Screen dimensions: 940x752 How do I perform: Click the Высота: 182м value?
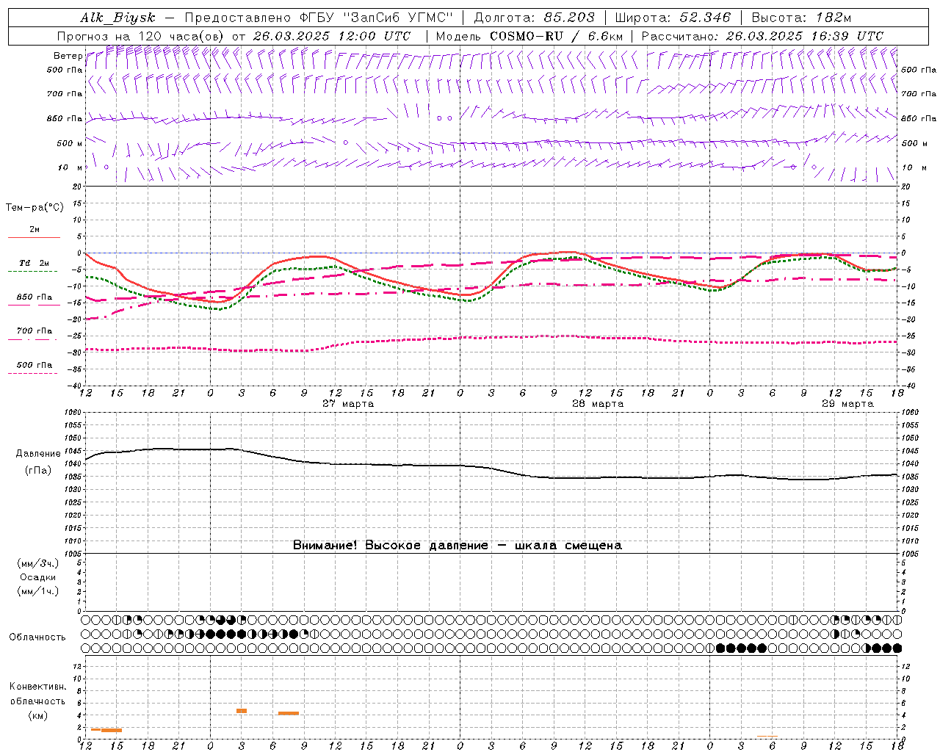[801, 18]
